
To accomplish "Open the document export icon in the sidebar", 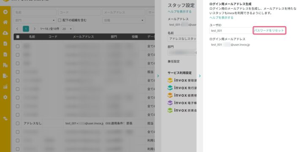I will tap(5, 76).
